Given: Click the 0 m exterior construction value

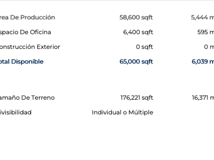Looking at the screenshot, I should point(209,47).
